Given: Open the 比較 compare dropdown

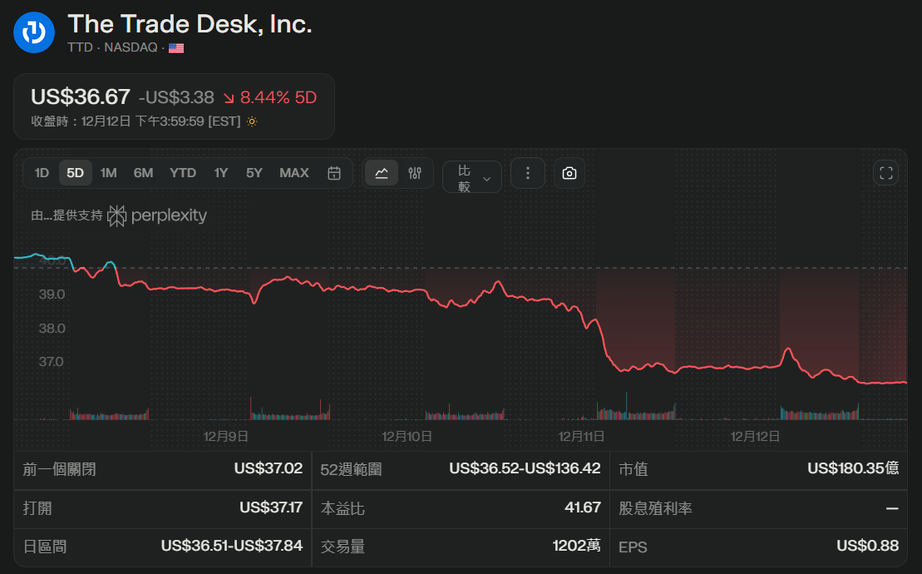Looking at the screenshot, I should click(472, 177).
